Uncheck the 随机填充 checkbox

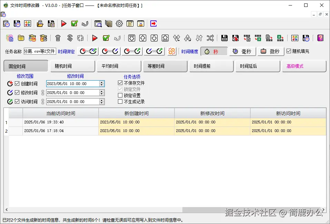[289, 51]
